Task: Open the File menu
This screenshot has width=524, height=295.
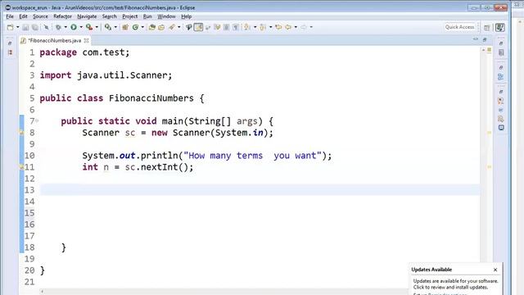Action: pos(10,16)
